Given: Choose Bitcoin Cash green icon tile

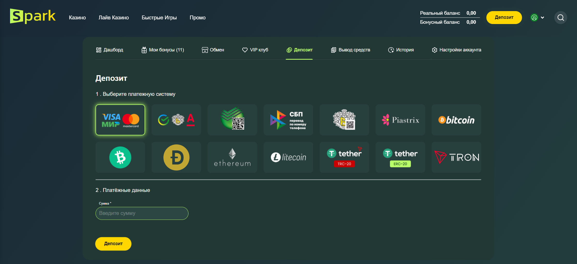Looking at the screenshot, I should (x=120, y=157).
